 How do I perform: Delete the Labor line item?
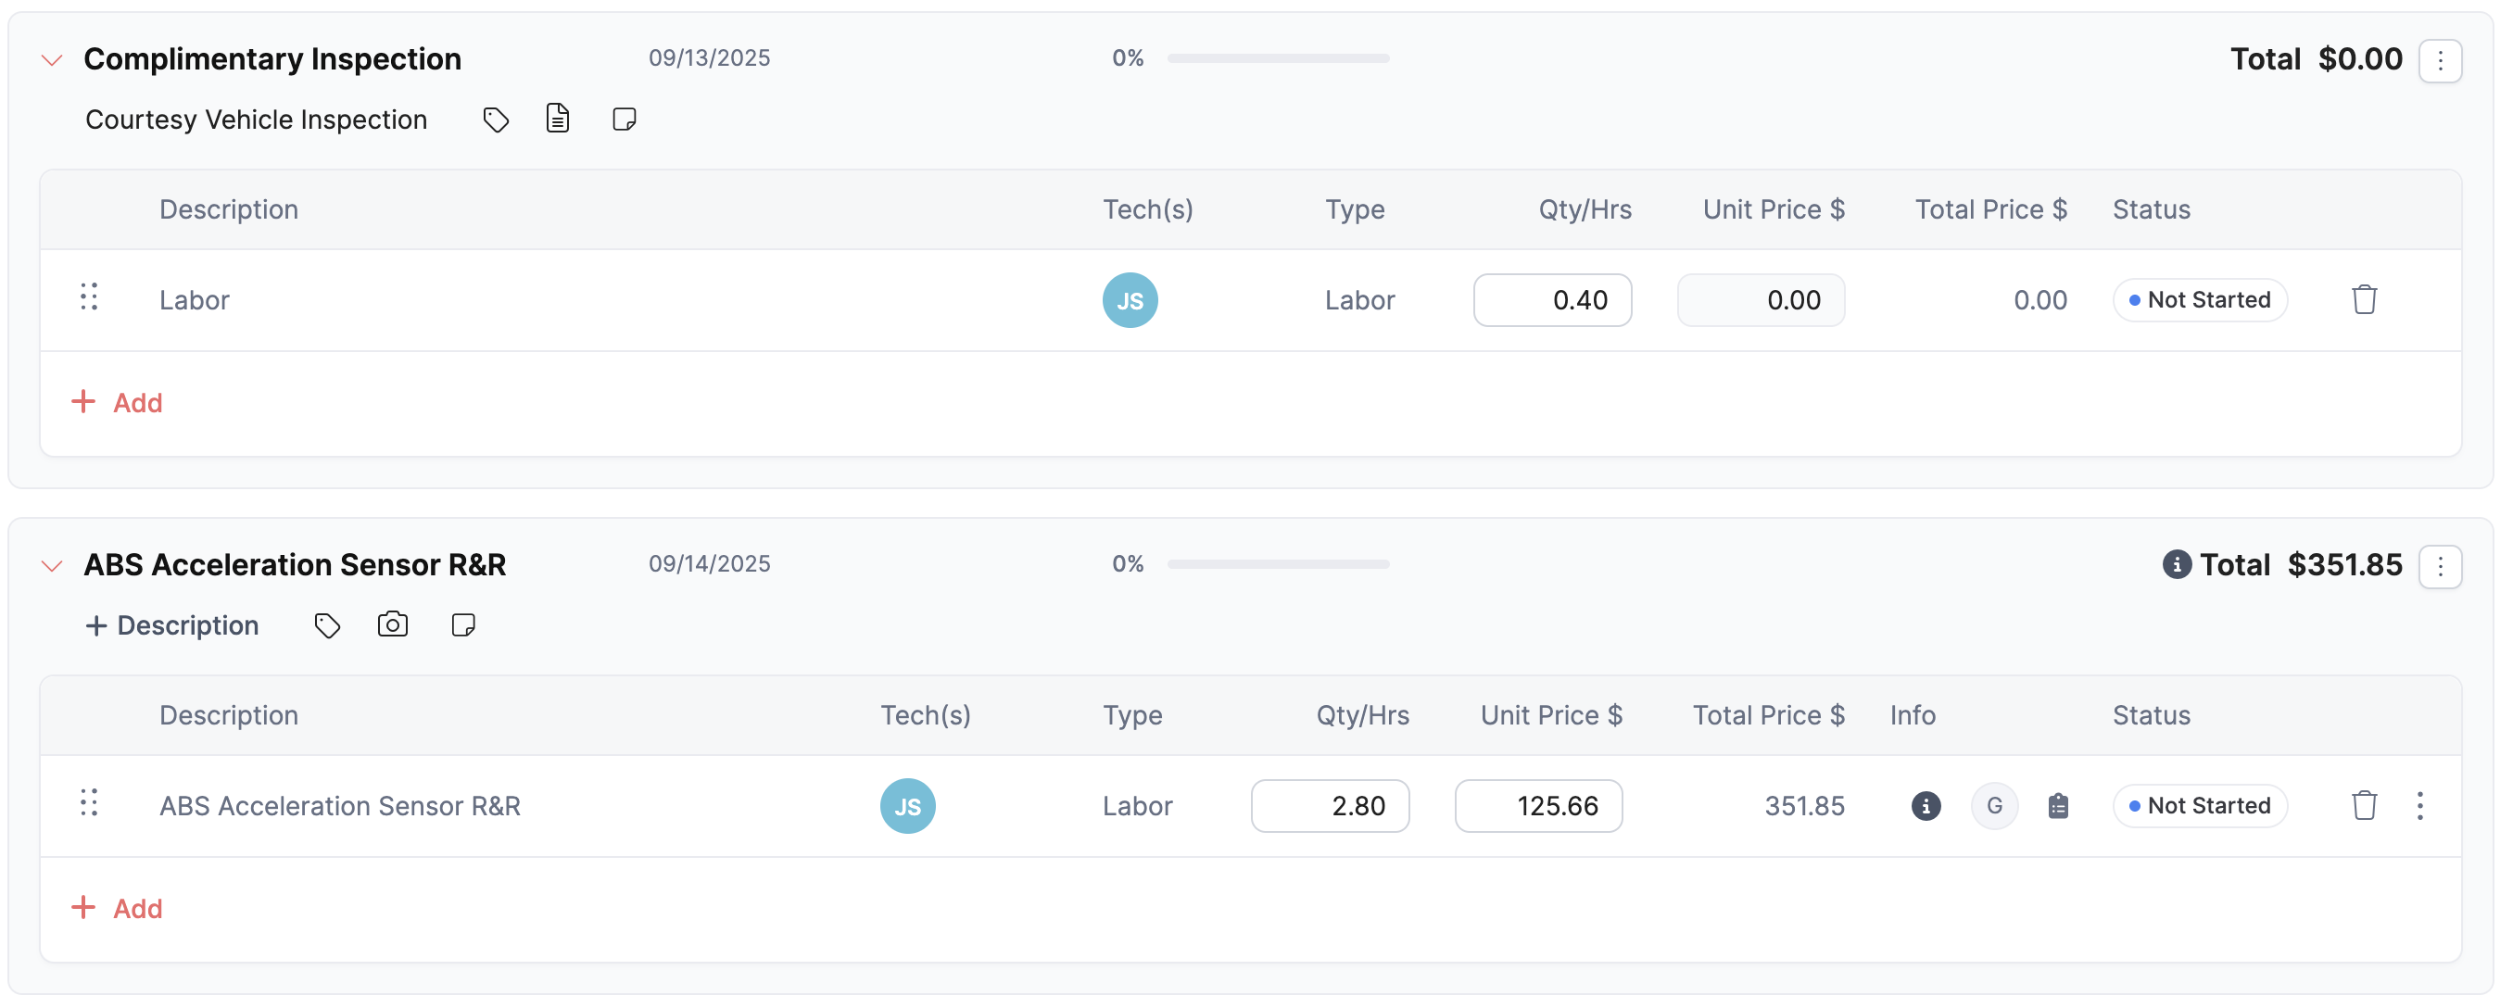tap(2364, 300)
